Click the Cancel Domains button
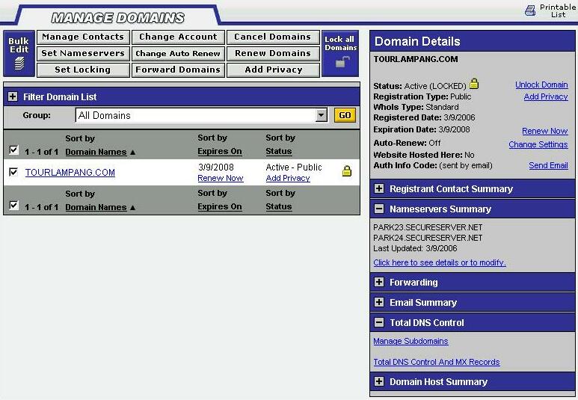The image size is (578, 400). click(273, 37)
